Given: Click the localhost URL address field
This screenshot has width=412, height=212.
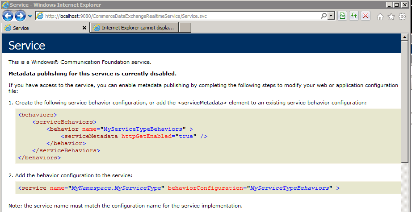Looking at the screenshot, I should 179,16.
